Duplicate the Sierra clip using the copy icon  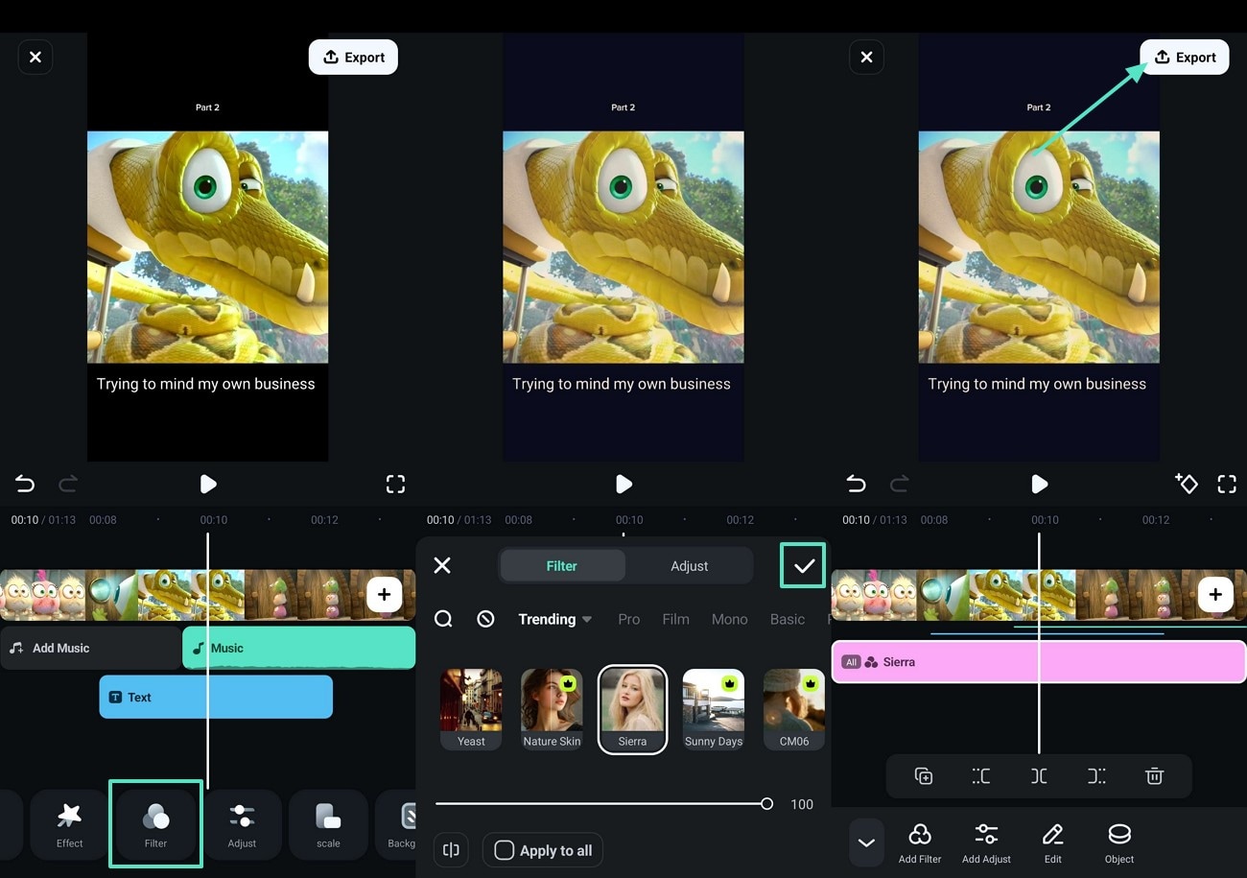pos(924,776)
